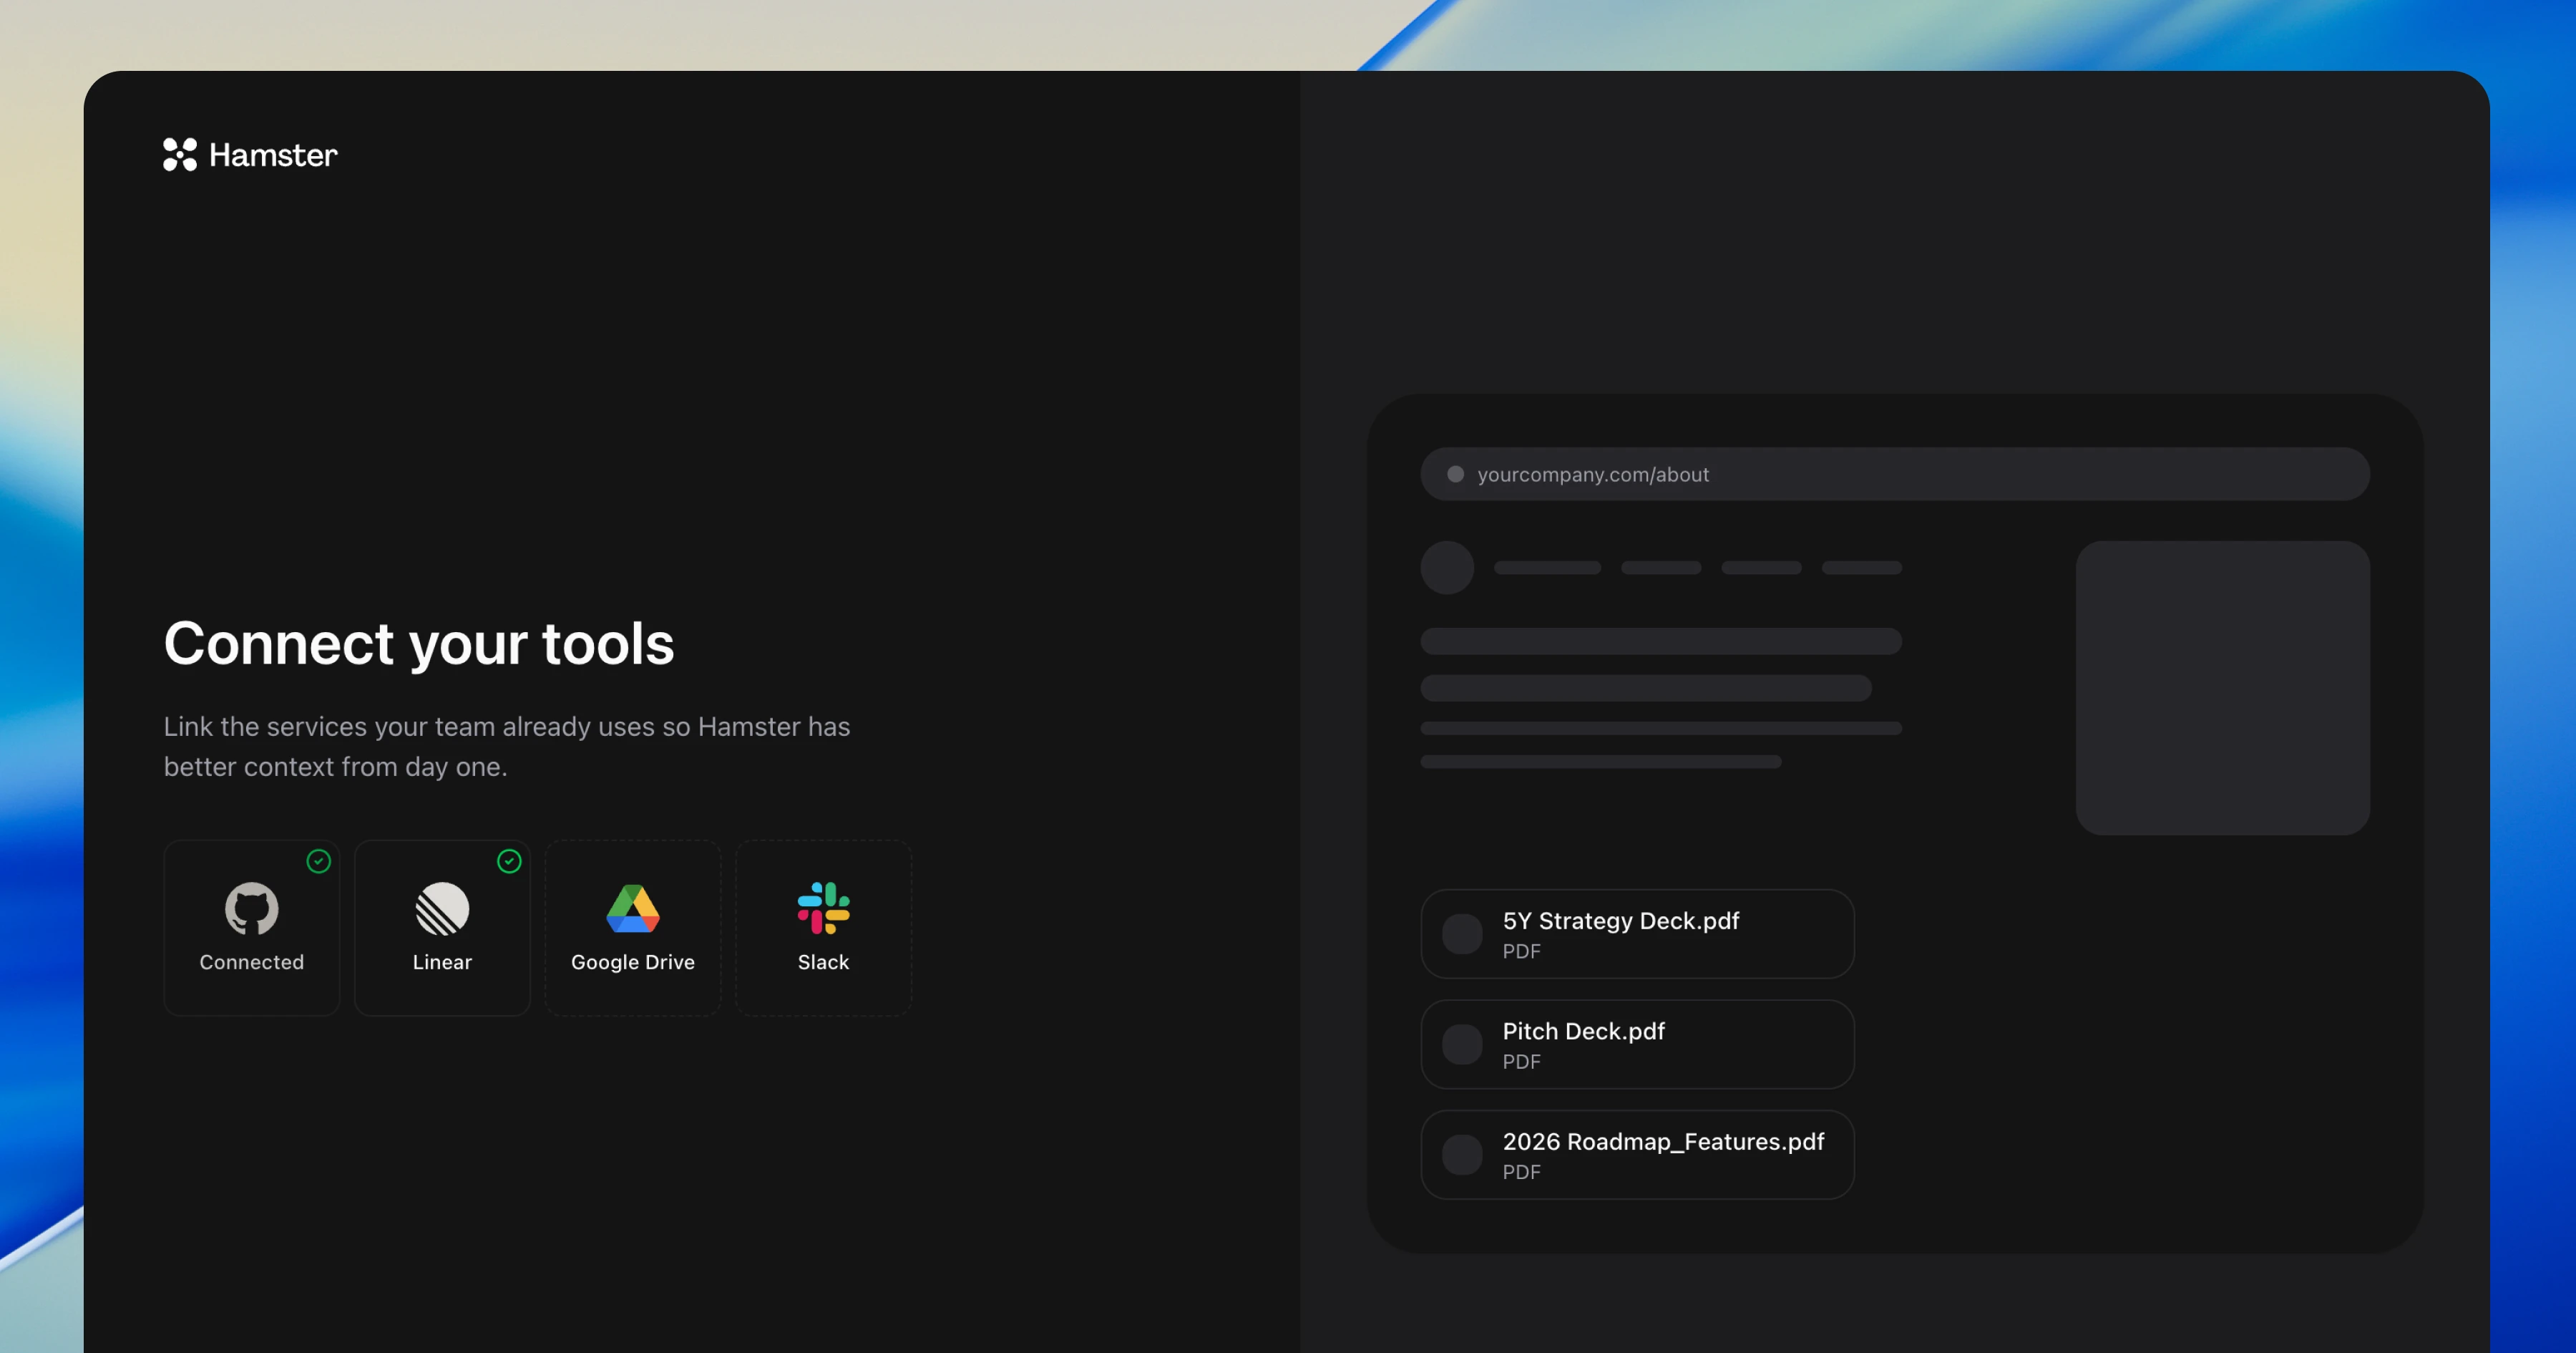Image resolution: width=2576 pixels, height=1353 pixels.
Task: Enable the 2026 Roadmap_Features.pdf selection circle
Action: coord(1462,1154)
